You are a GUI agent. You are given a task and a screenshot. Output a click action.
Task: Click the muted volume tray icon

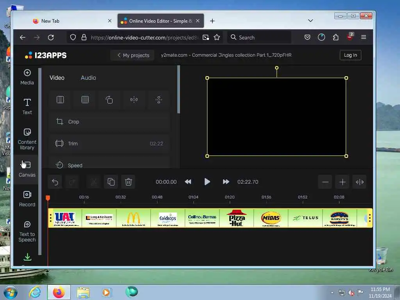pos(351,293)
